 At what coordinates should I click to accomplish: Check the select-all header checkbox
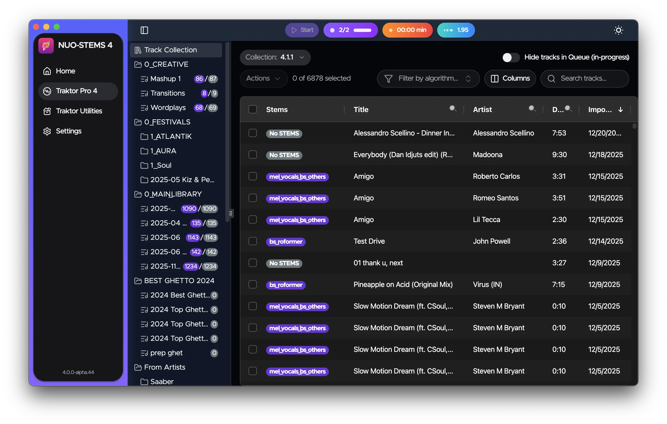click(x=253, y=109)
